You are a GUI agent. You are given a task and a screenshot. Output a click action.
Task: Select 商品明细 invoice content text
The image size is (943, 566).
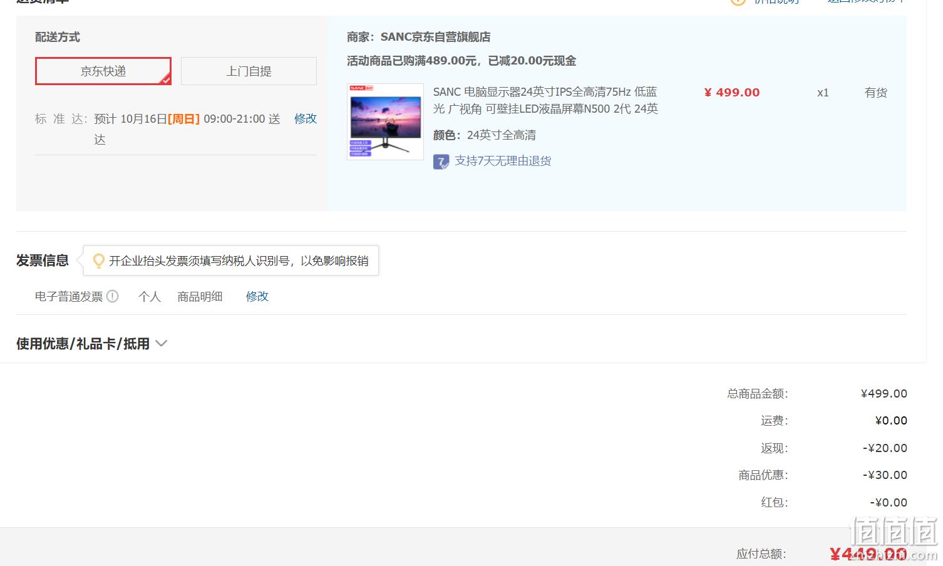(x=200, y=296)
